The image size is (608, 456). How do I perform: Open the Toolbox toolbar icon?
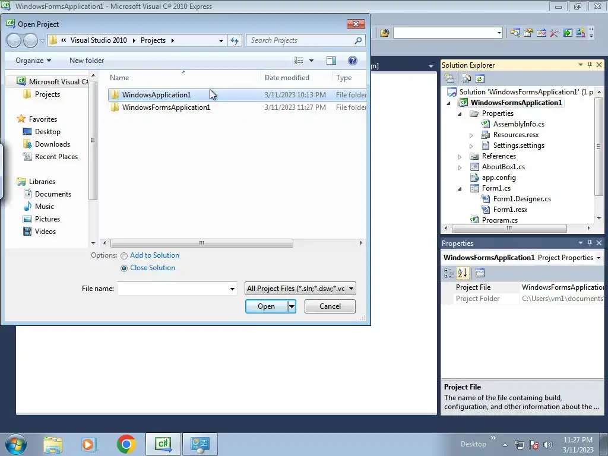pos(555,33)
